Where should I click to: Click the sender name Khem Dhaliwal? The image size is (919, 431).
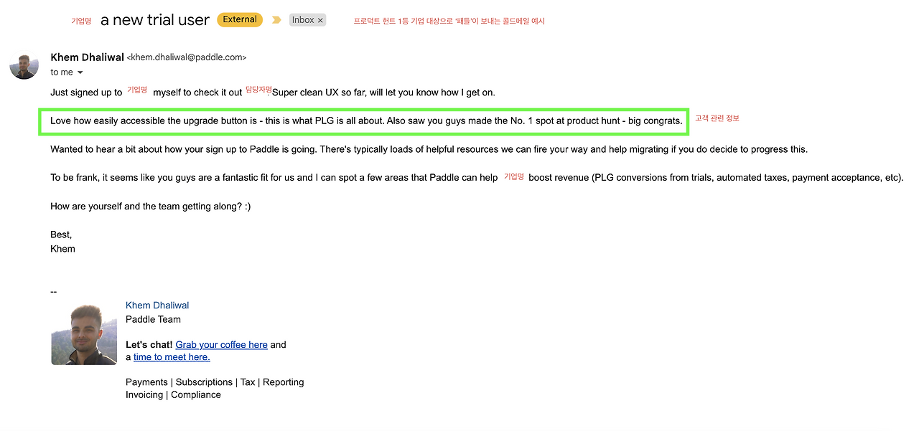point(87,57)
